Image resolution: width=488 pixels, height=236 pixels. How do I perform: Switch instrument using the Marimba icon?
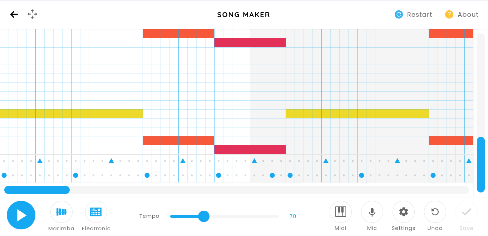click(61, 212)
